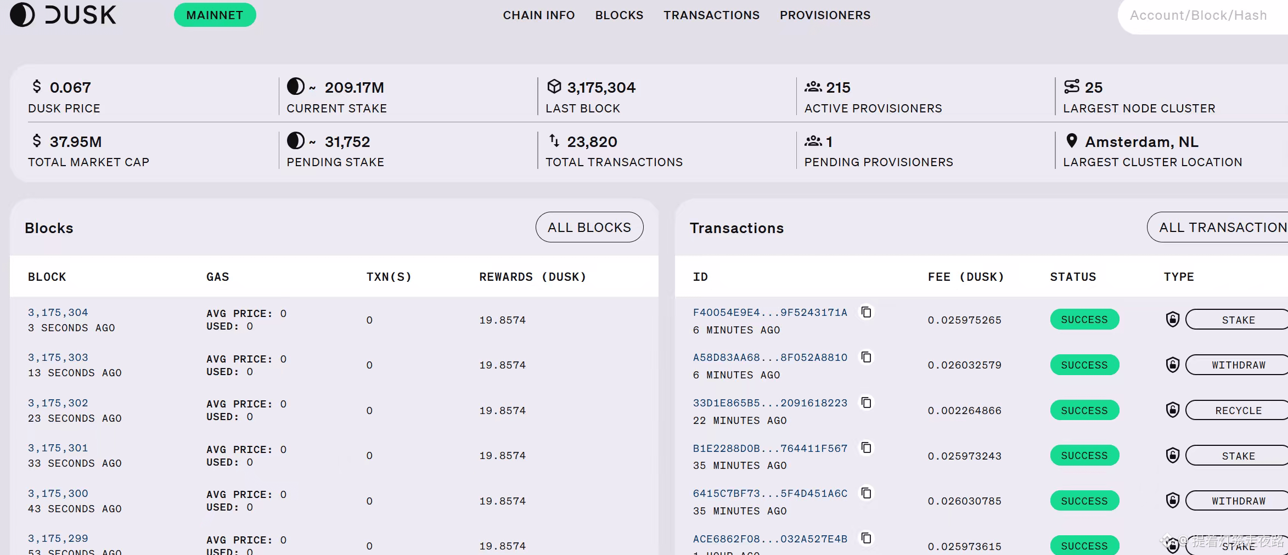This screenshot has height=555, width=1288.
Task: Click Dusk coin icon beside pending stake
Action: click(296, 141)
